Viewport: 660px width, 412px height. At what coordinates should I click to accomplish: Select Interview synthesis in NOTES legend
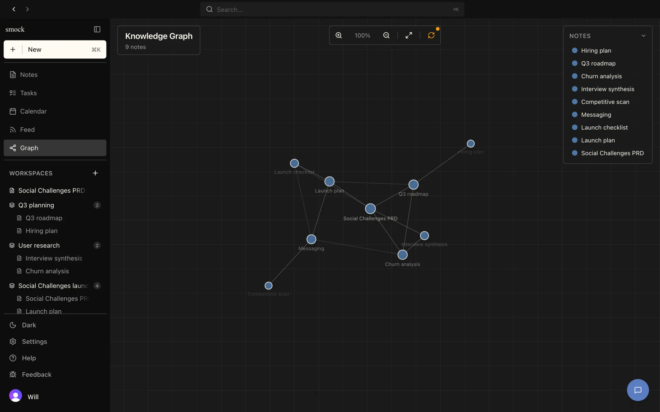point(607,89)
